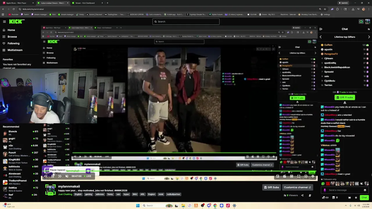Click in the Send a message field
The width and height of the screenshot is (372, 209).
pos(345,190)
